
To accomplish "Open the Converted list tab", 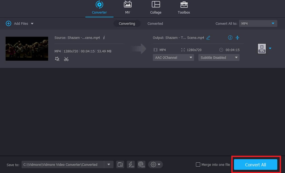I will tap(155, 23).
